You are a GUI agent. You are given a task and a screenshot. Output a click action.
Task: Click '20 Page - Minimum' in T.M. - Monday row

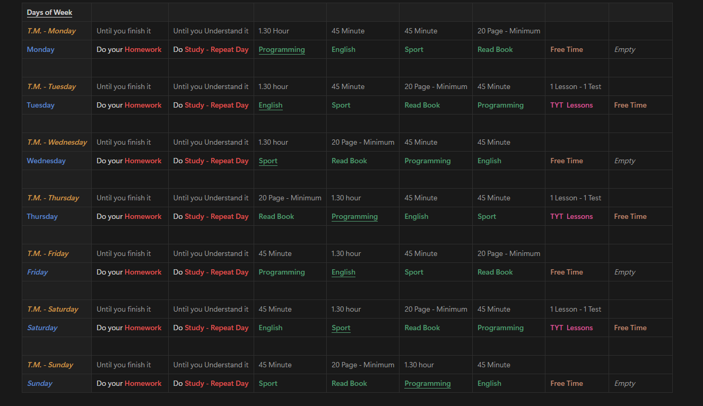(509, 31)
